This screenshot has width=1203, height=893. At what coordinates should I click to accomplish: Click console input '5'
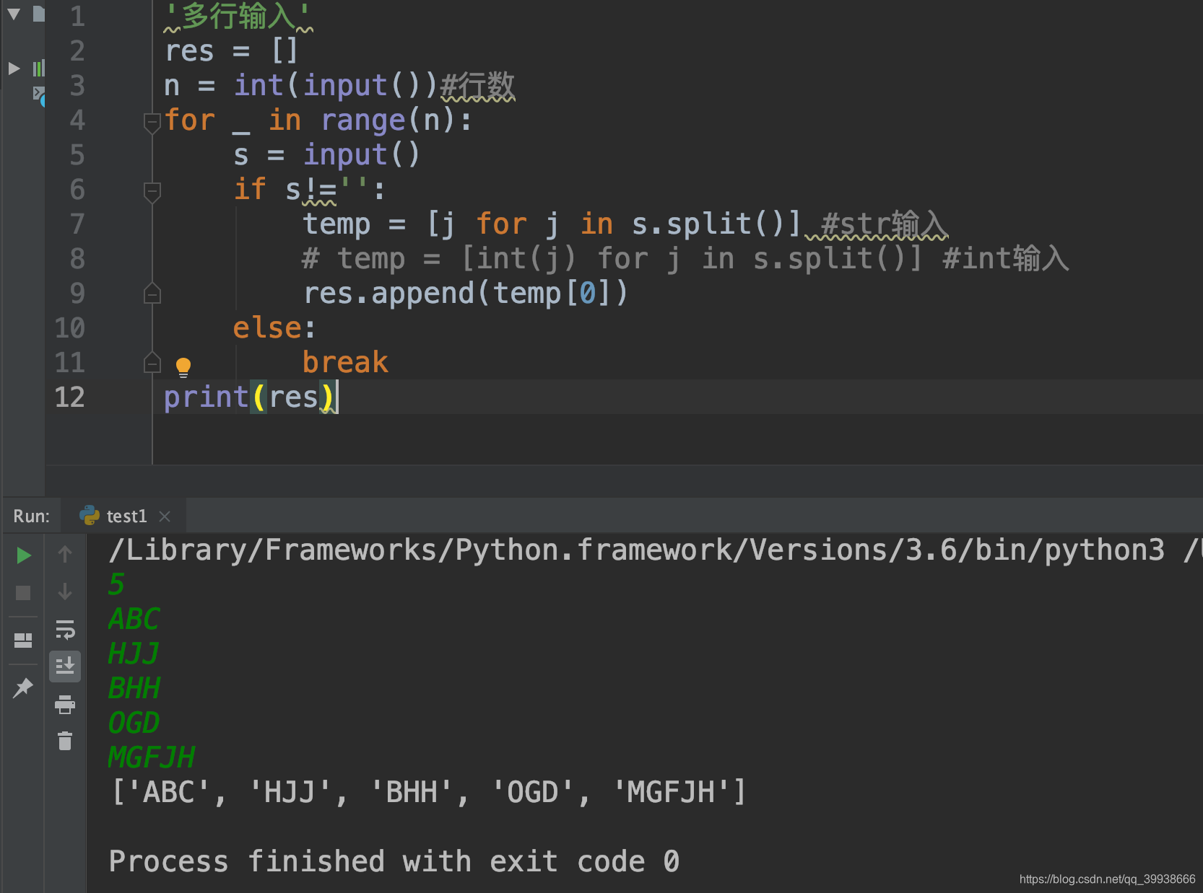click(116, 584)
